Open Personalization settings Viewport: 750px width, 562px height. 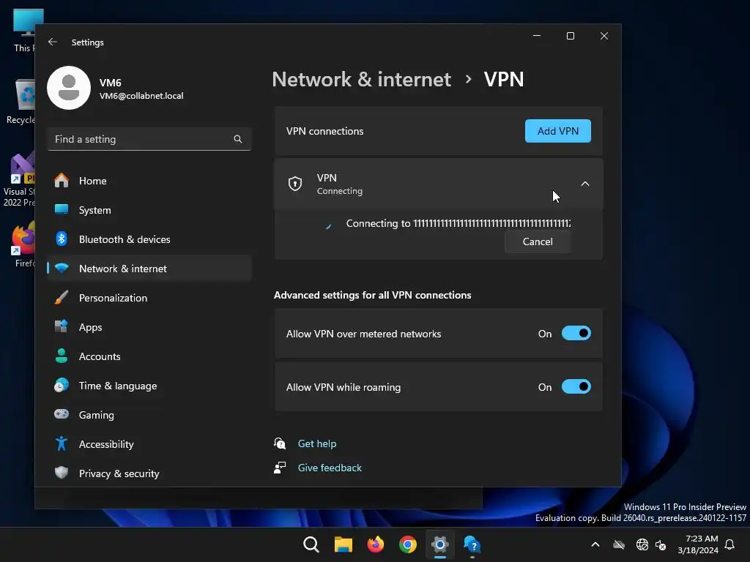pyautogui.click(x=149, y=299)
